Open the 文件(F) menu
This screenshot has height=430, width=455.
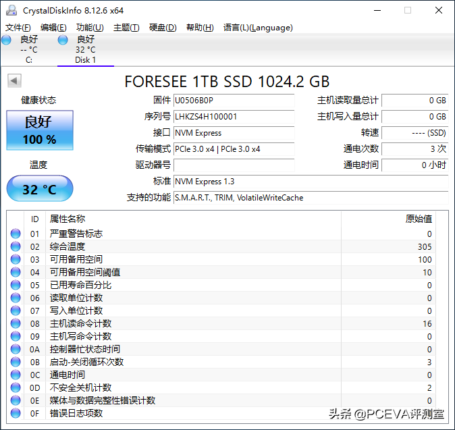tap(18, 28)
